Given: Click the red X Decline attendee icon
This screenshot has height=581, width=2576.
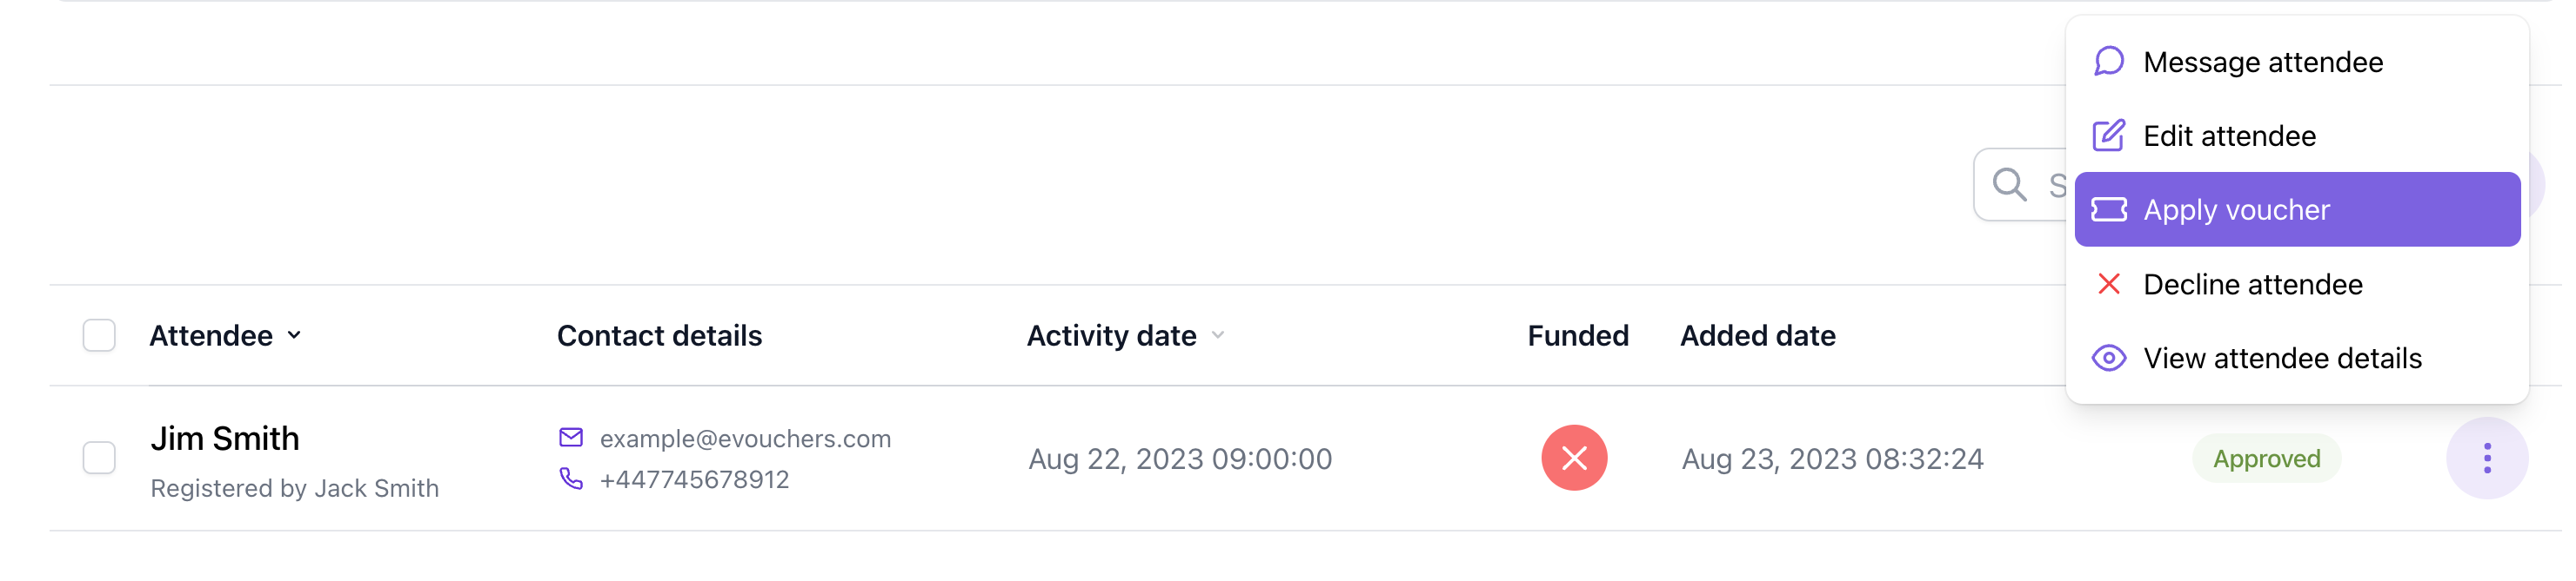Looking at the screenshot, I should coord(2109,285).
